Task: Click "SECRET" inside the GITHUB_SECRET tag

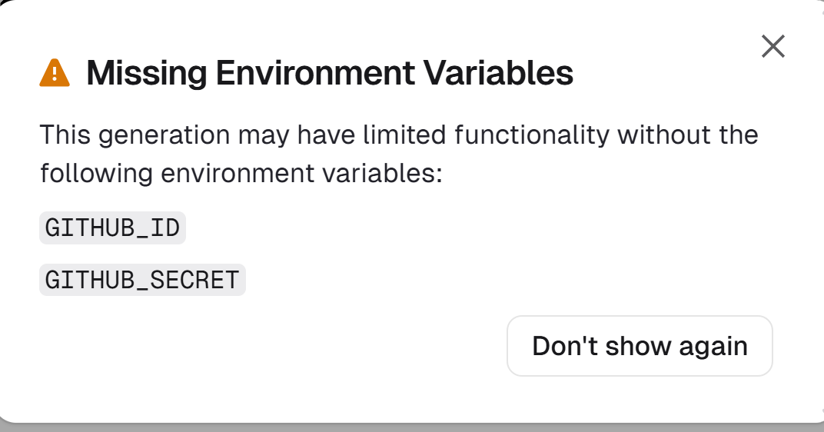Action: [x=194, y=280]
